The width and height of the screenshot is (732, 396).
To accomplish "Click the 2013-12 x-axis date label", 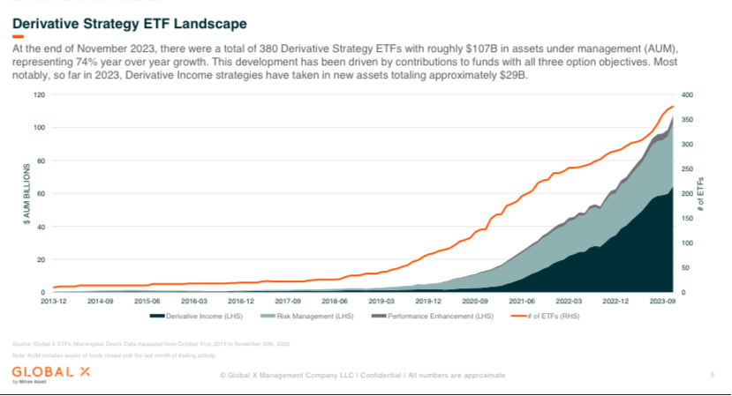I will coord(54,301).
